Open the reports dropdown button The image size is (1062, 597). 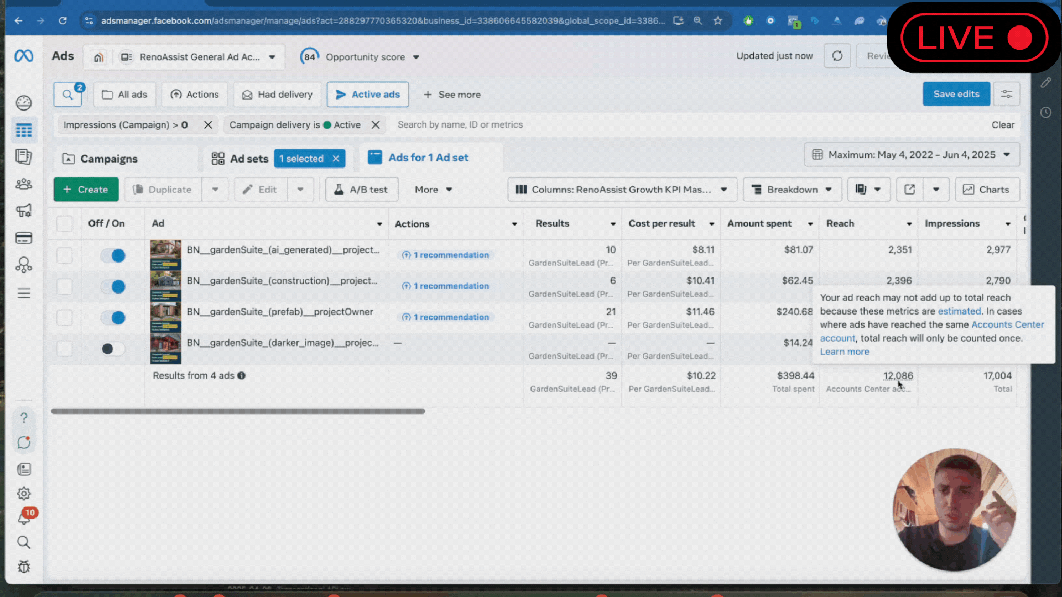pos(868,190)
